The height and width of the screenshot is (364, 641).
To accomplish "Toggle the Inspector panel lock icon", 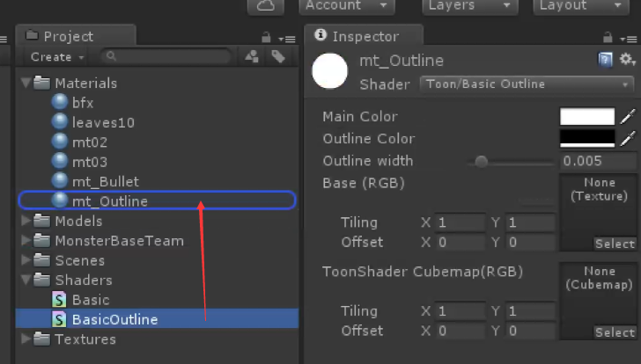I will [x=608, y=38].
